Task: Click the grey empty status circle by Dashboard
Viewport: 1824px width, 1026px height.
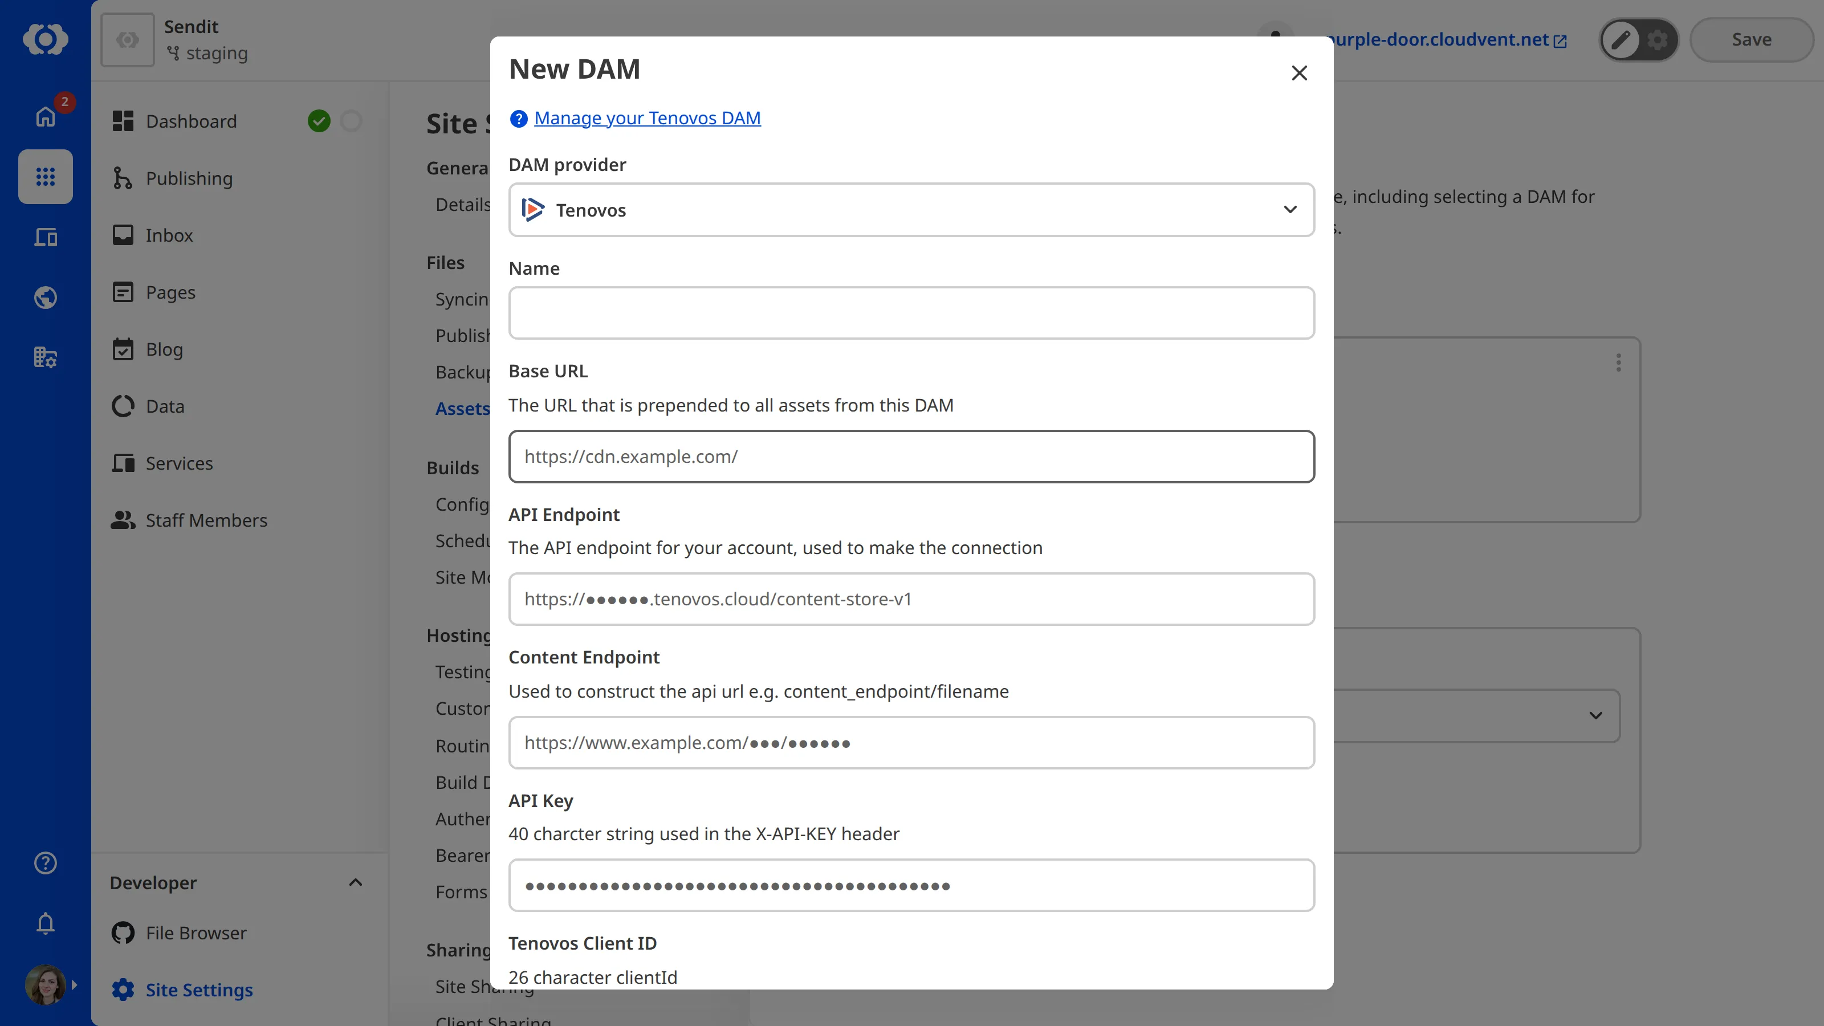Action: point(351,121)
